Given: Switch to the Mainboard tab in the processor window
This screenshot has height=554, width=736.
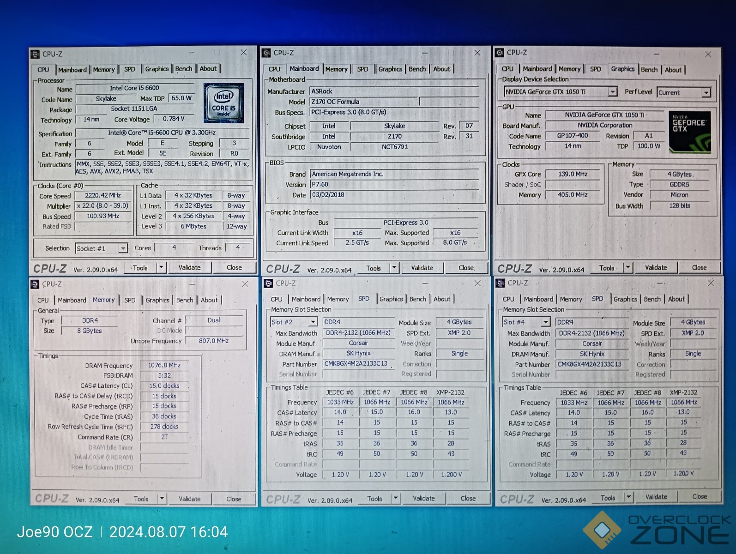Looking at the screenshot, I should (x=72, y=70).
